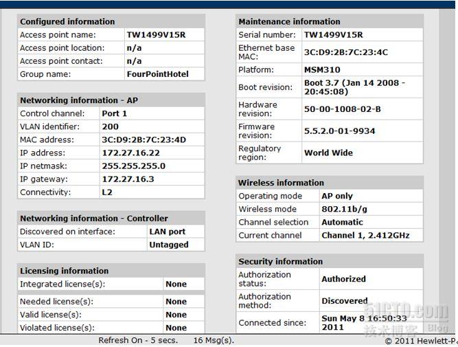Screen dimensions: 458x347
Task: Select IP netmask 255.255.255.0
Action: (x=133, y=166)
